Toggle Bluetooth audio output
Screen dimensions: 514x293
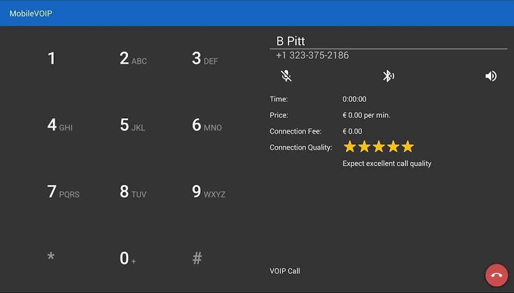pyautogui.click(x=388, y=76)
